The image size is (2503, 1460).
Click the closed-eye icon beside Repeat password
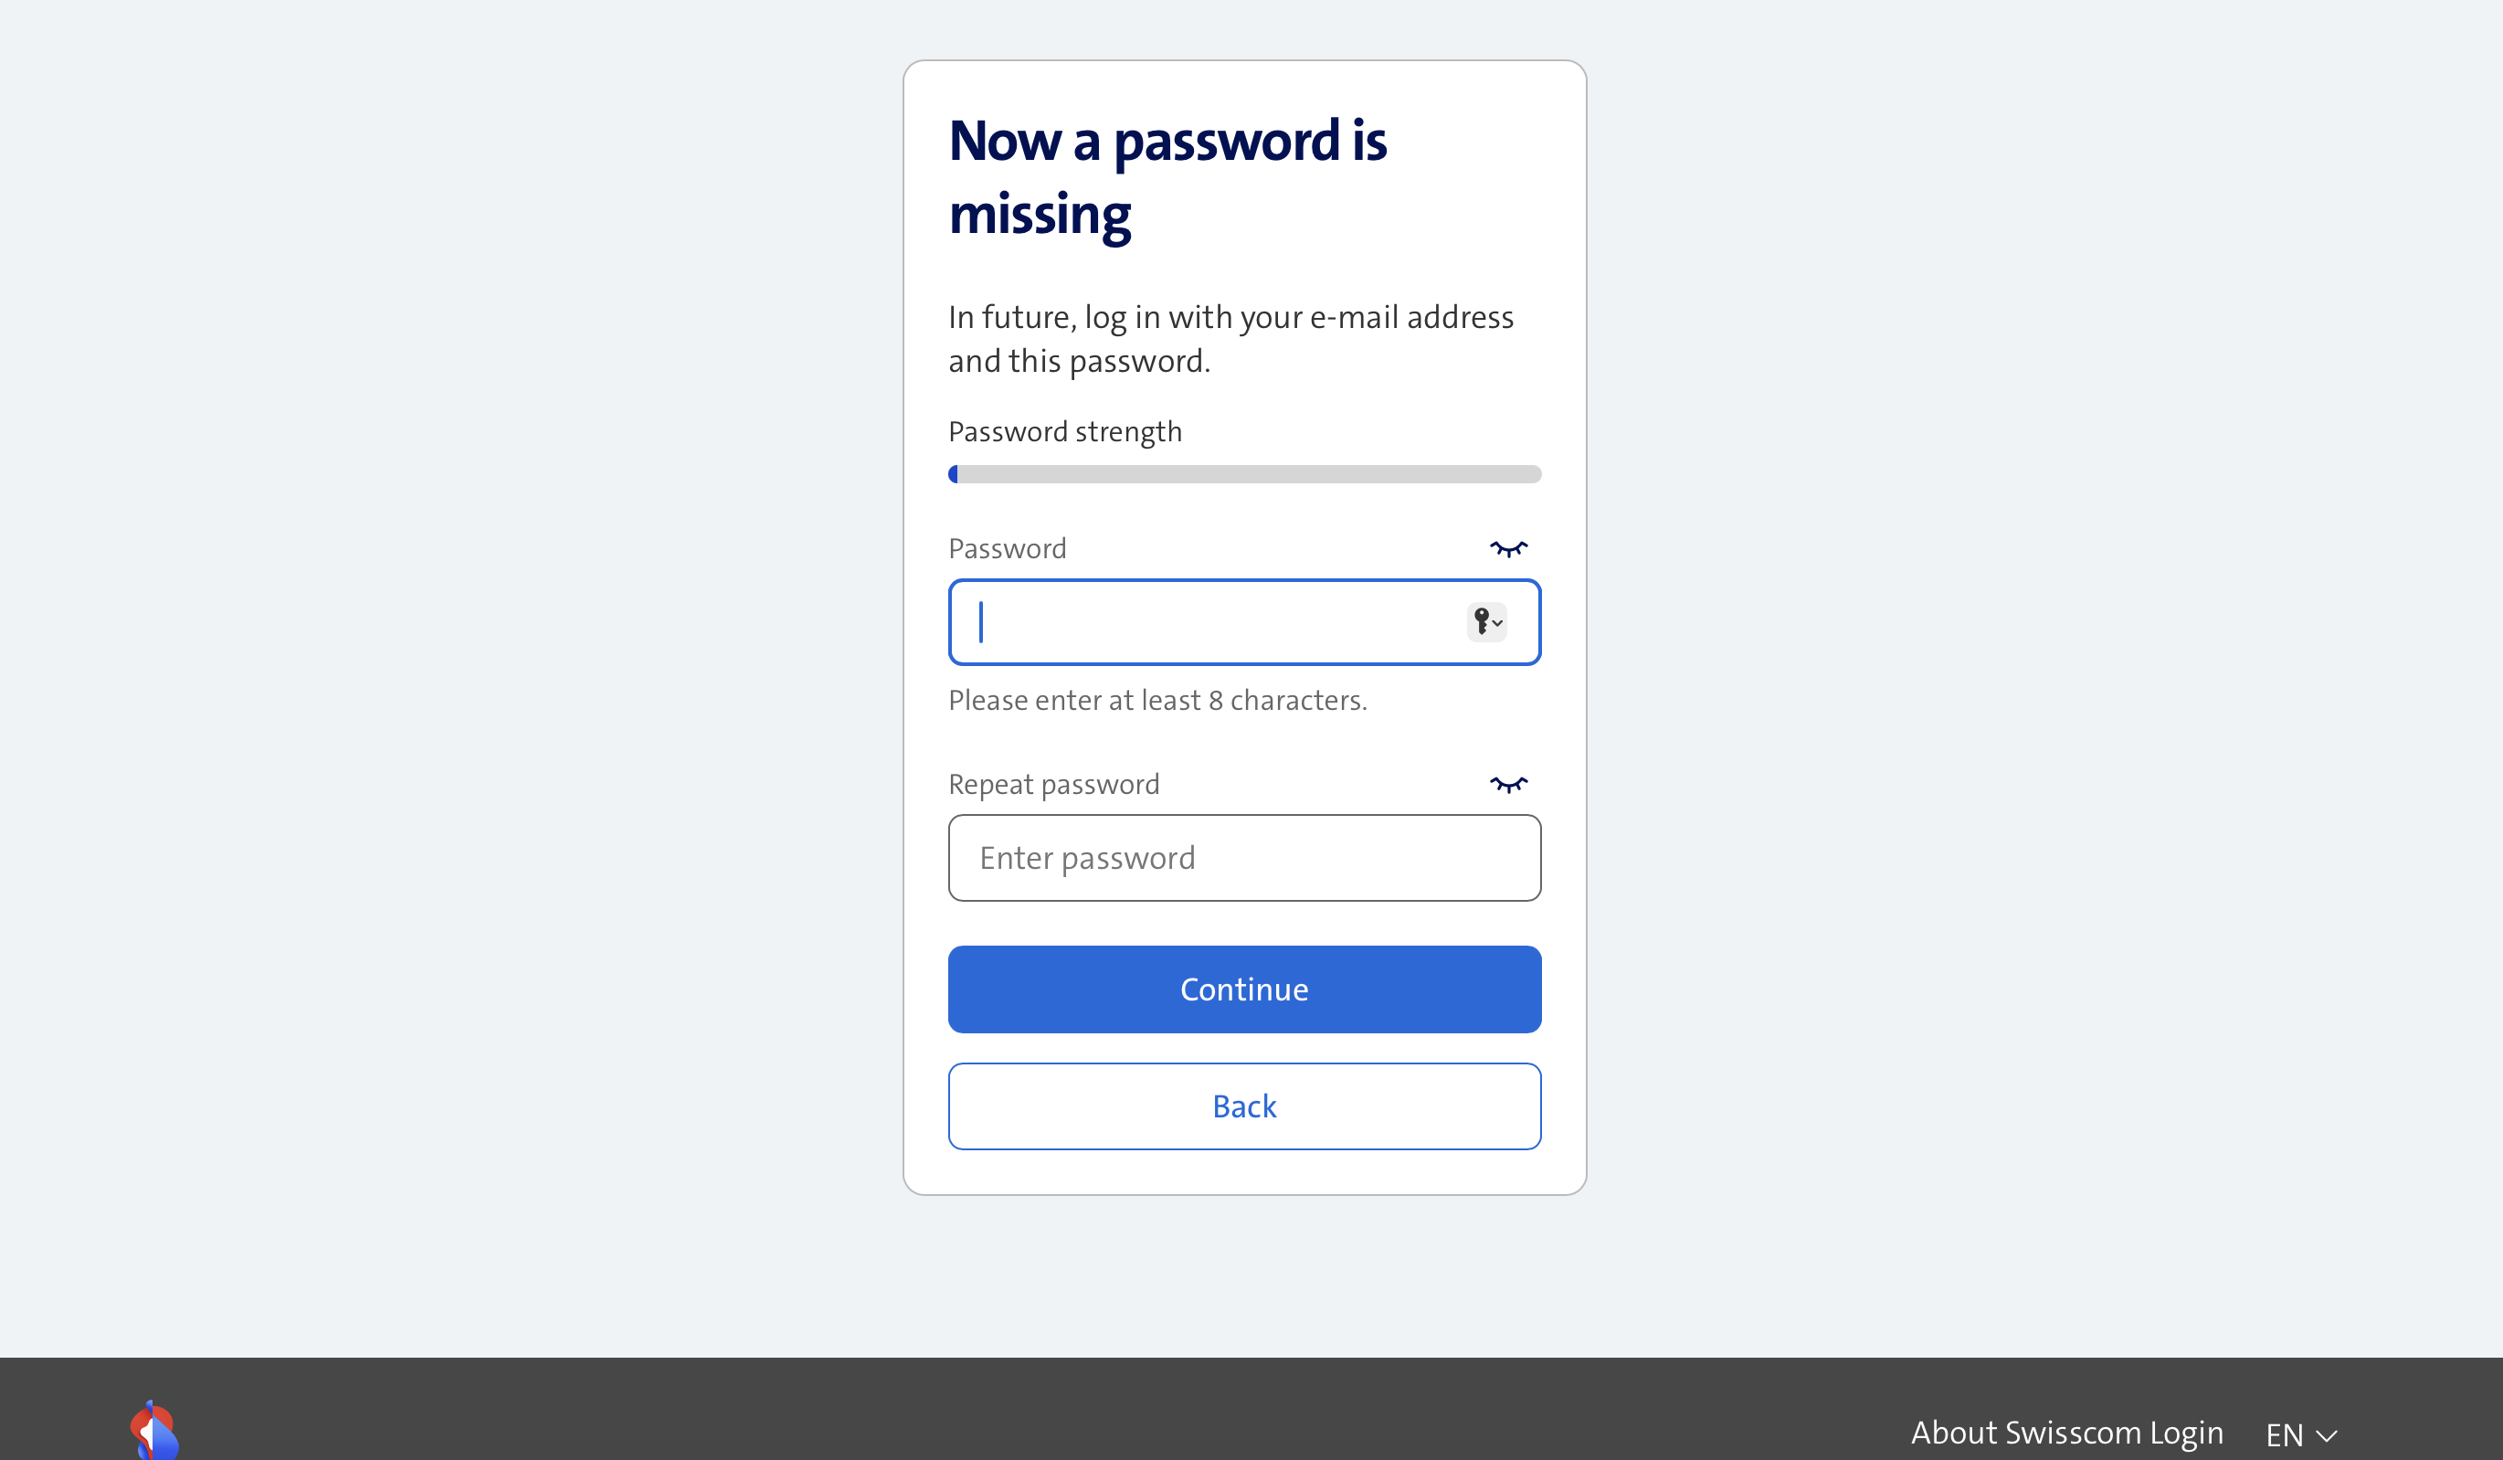click(1509, 783)
